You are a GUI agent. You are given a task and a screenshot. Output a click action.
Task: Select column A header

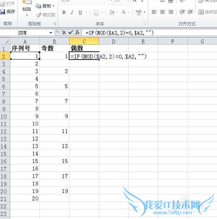(25, 42)
